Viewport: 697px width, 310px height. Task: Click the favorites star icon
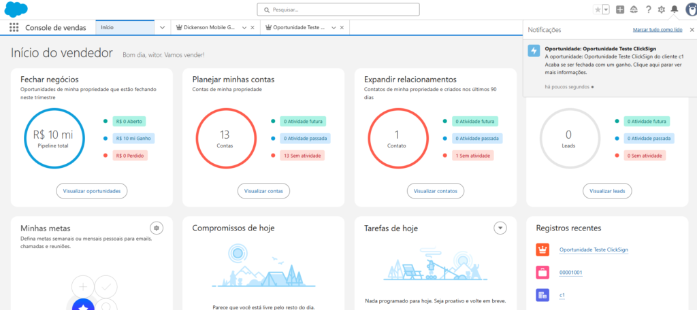click(598, 10)
